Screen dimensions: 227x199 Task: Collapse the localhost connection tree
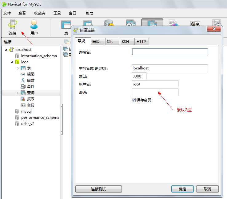tap(6, 50)
